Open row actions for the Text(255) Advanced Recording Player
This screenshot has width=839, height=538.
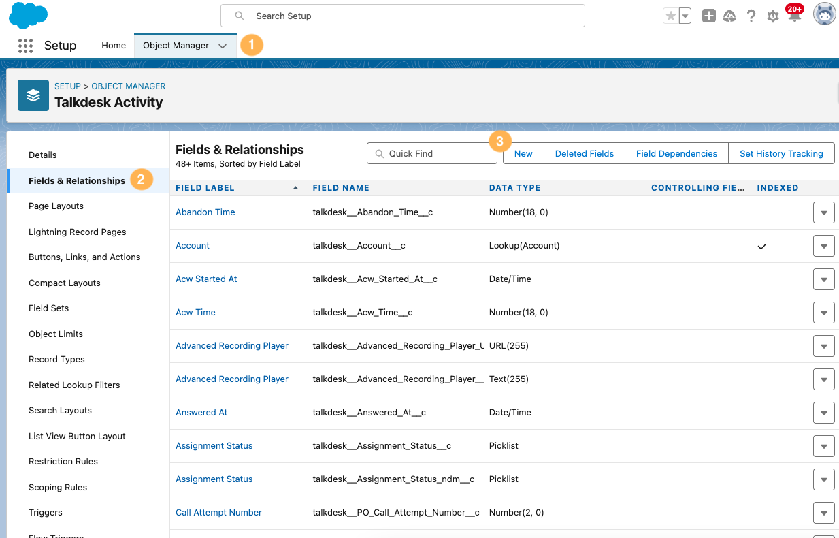824,379
